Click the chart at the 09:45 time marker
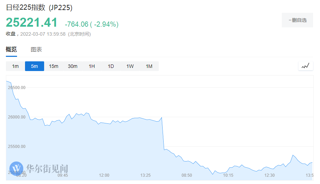320x184 pixels. pos(63,175)
